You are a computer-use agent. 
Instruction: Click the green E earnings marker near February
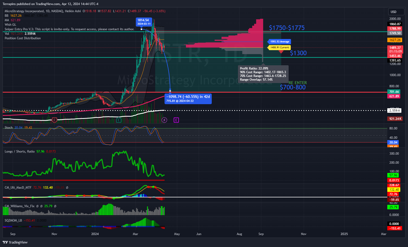click(x=119, y=120)
